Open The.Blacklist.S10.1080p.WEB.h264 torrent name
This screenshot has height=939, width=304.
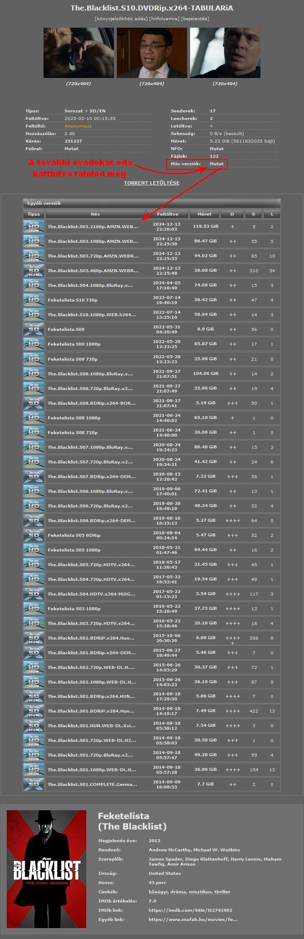pos(92,315)
